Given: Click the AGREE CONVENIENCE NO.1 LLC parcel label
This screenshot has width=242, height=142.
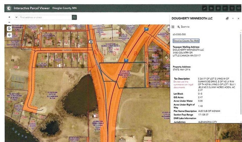Looking at the screenshot, I should pyautogui.click(x=111, y=48).
